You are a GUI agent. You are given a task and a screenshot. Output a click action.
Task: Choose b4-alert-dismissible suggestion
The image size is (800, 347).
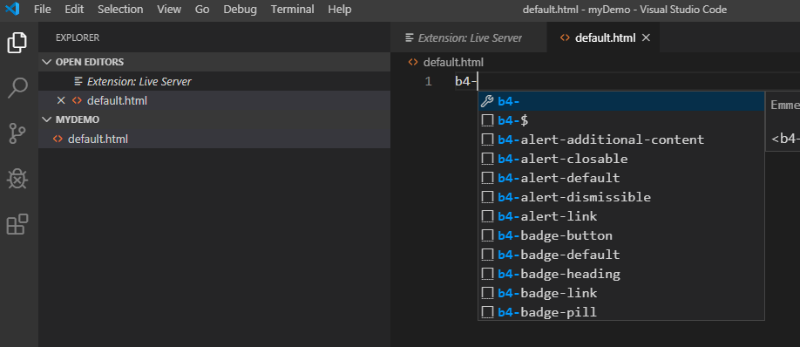coord(621,197)
